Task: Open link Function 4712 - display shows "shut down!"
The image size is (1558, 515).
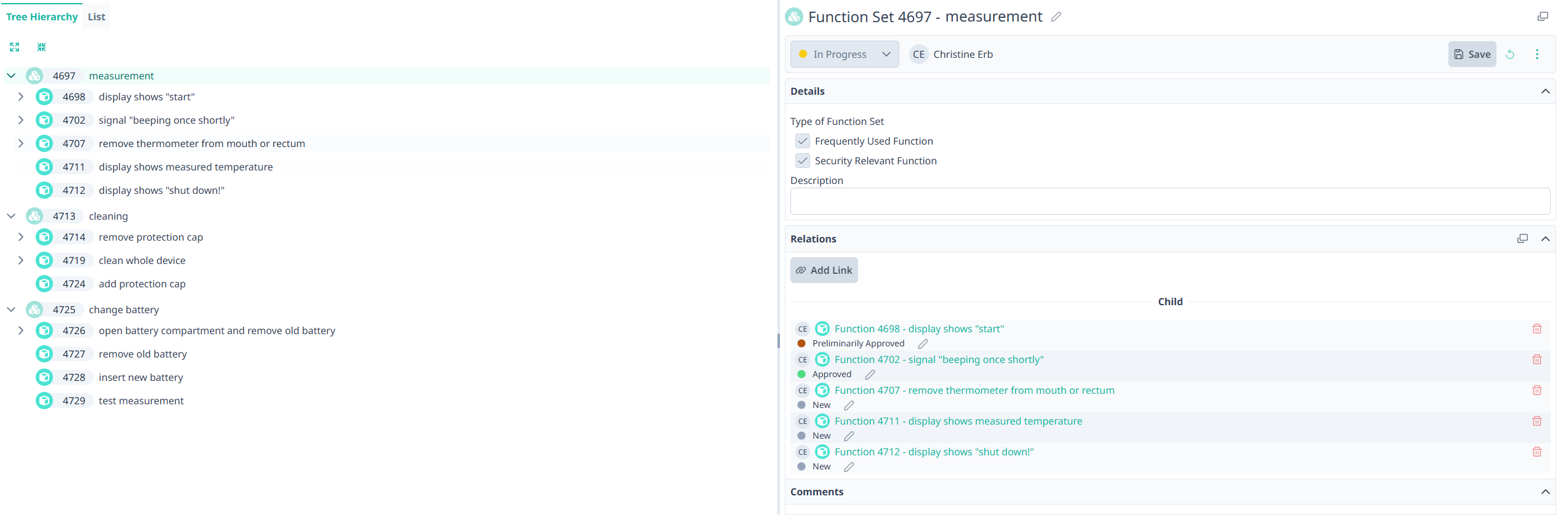Action: pyautogui.click(x=934, y=452)
